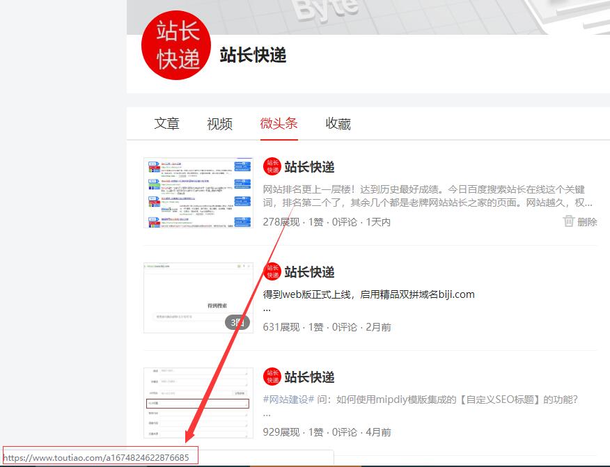Viewport: 610px width, 467px height.
Task: Click the author avatar on the 网站排名 post
Action: [272, 166]
